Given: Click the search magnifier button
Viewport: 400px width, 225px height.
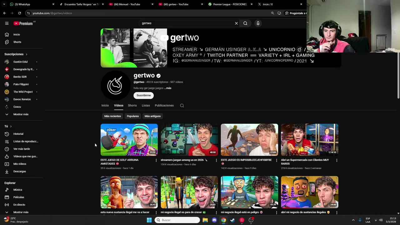Looking at the screenshot, I should pos(245,23).
